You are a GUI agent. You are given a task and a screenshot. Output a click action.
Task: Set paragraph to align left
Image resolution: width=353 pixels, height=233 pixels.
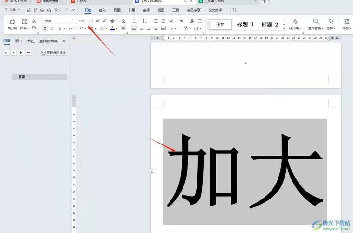[134, 28]
